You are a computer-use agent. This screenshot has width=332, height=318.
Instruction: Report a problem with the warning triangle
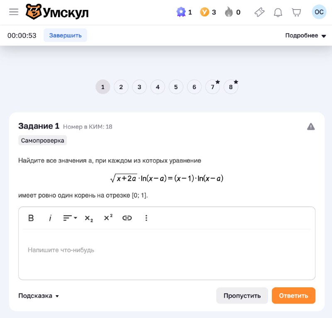311,126
